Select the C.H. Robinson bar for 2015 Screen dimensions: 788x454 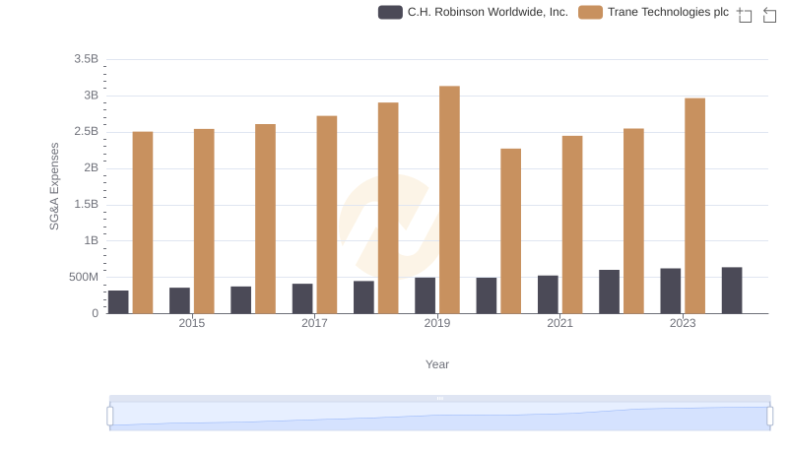tap(179, 300)
